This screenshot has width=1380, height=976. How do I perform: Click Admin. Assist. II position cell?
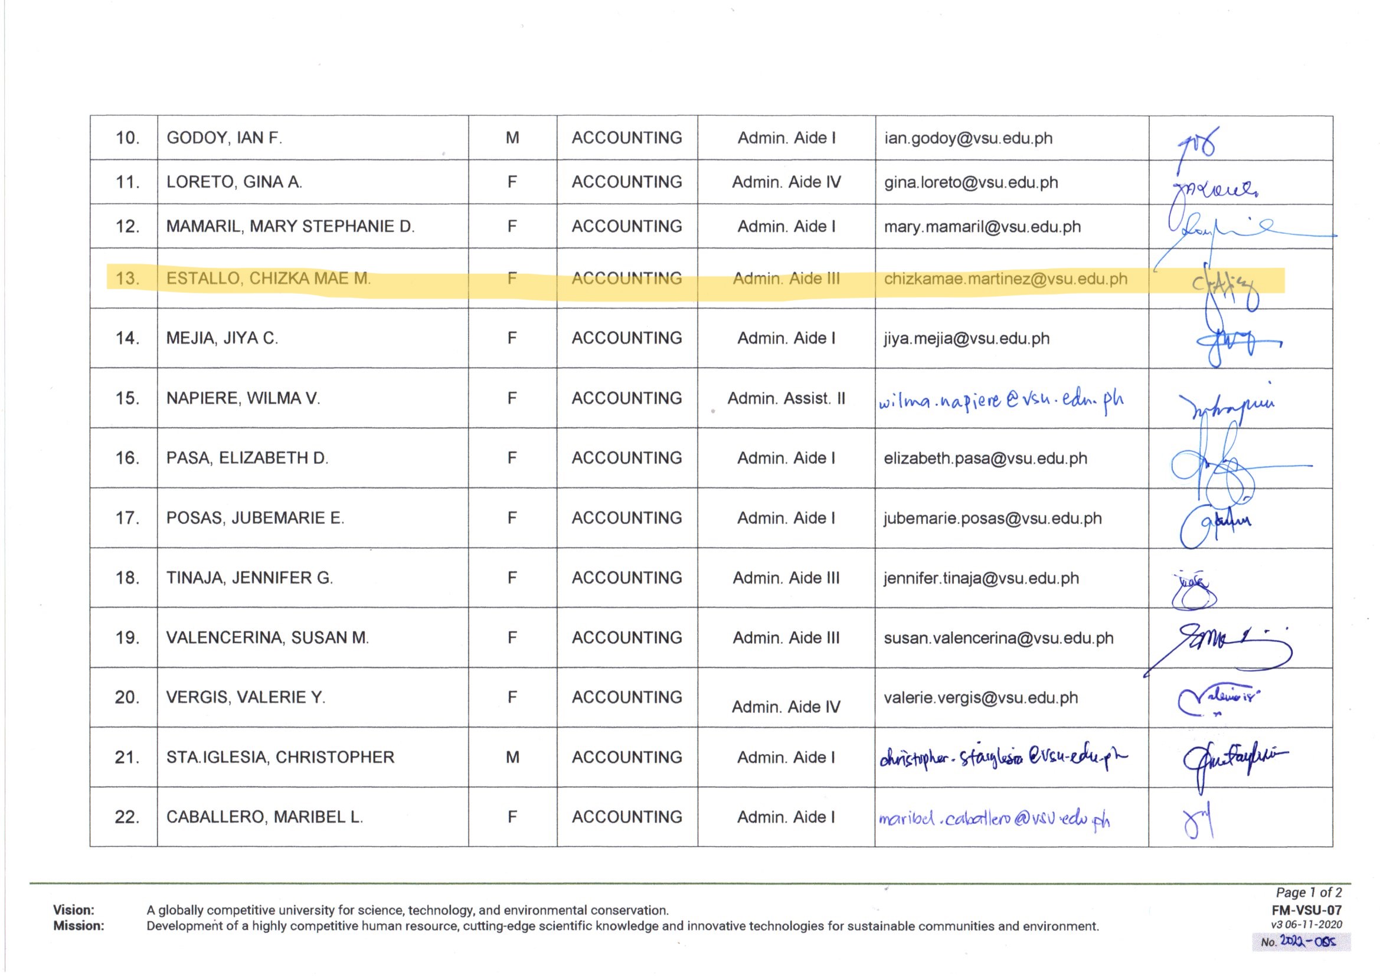tap(786, 398)
